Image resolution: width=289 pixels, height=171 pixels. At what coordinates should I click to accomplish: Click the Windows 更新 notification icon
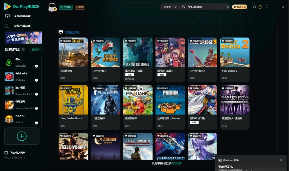(220, 160)
